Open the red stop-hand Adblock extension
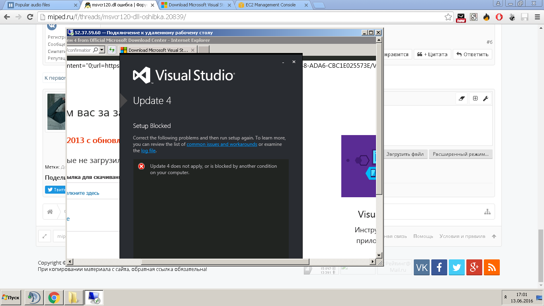 tap(499, 17)
